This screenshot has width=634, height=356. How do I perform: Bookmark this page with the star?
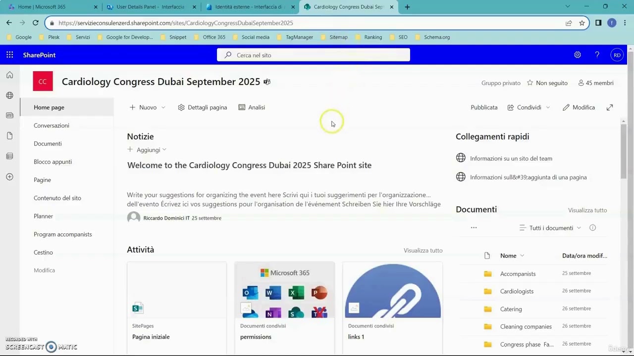(x=582, y=23)
